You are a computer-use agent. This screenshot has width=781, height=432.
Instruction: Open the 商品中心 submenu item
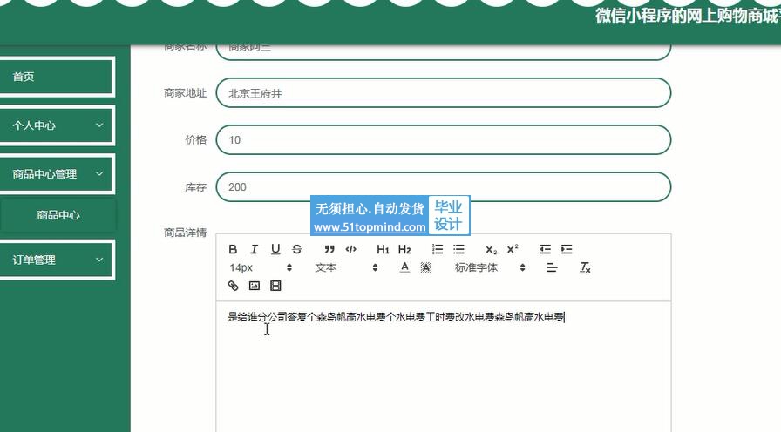point(58,215)
